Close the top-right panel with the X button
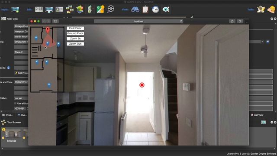The height and width of the screenshot is (156, 277). point(275,19)
